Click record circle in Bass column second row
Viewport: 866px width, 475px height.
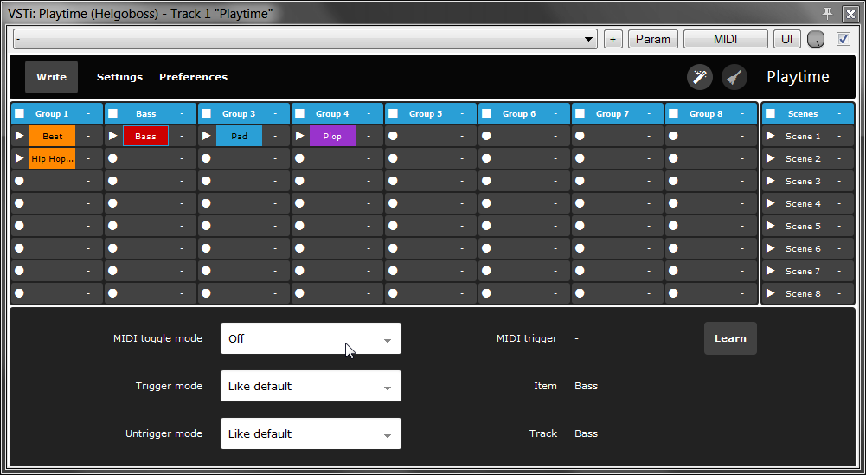[112, 158]
